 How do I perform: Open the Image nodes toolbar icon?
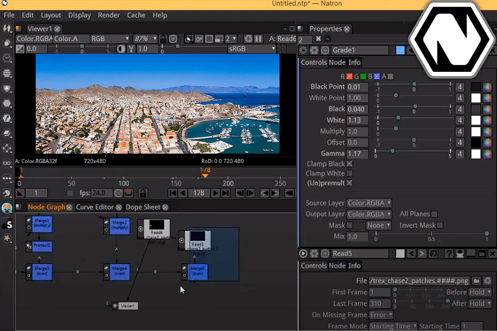7,28
